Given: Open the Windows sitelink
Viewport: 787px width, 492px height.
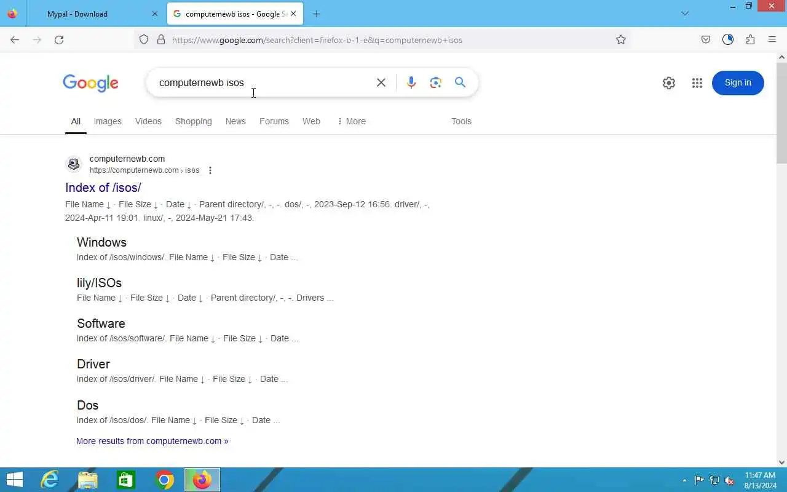Looking at the screenshot, I should (x=101, y=242).
